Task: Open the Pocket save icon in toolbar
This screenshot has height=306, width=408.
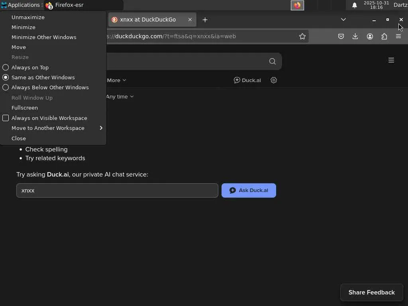Action: pos(341,36)
